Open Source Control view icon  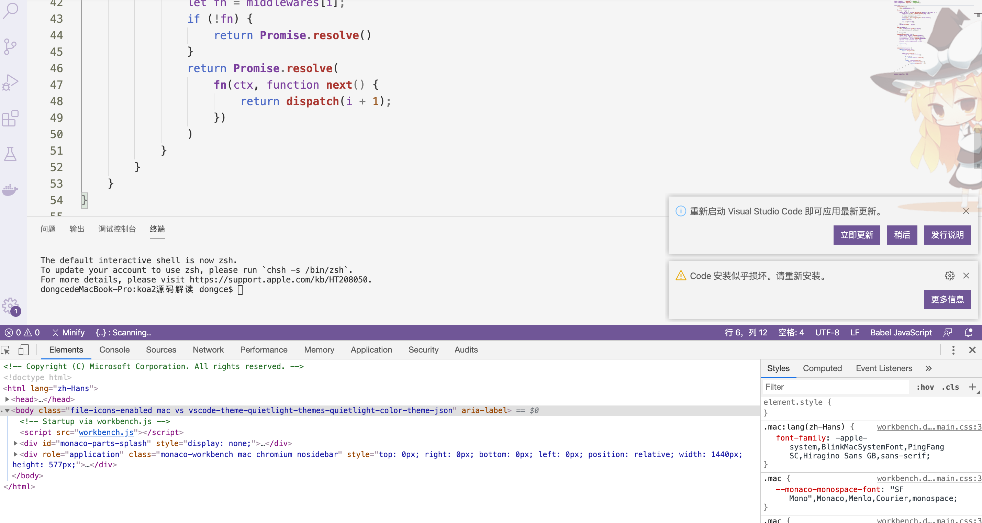[11, 46]
